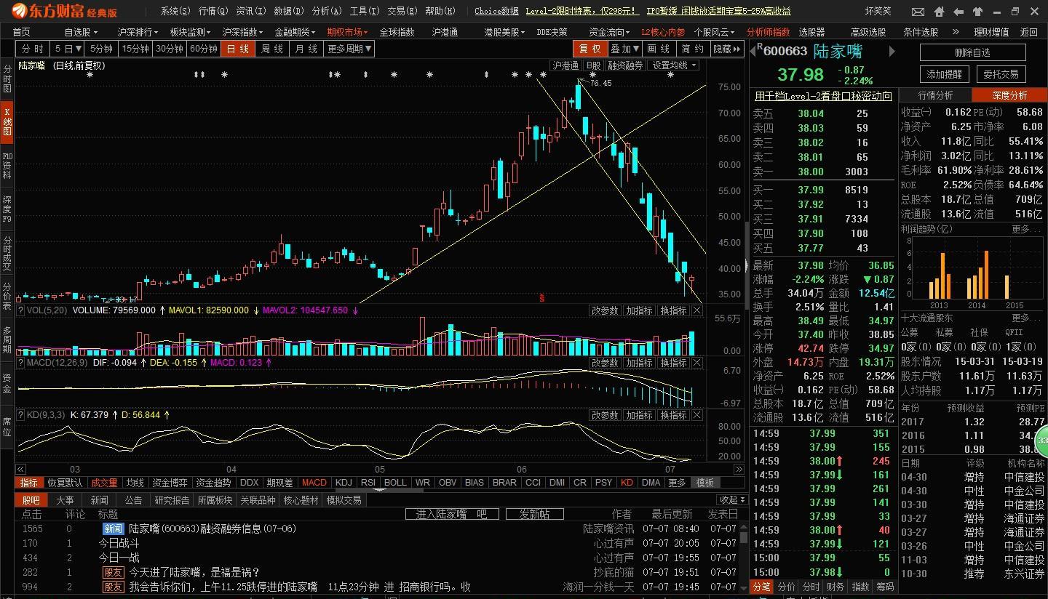Switch chart period to 周线
The image size is (1048, 599).
tap(271, 49)
